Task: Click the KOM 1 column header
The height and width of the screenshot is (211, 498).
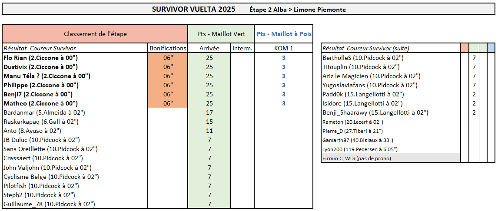Action: click(284, 48)
